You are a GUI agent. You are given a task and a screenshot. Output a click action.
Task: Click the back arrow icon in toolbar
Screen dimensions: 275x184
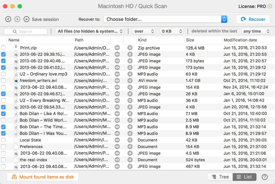coord(8,19)
